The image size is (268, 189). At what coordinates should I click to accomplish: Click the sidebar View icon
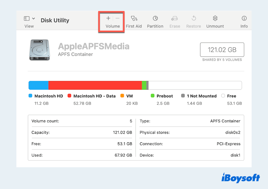click(27, 19)
